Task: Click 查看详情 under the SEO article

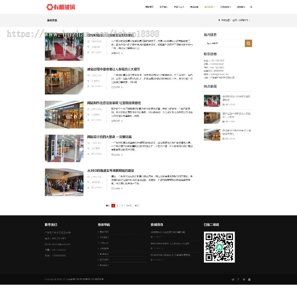Action: pos(117,189)
